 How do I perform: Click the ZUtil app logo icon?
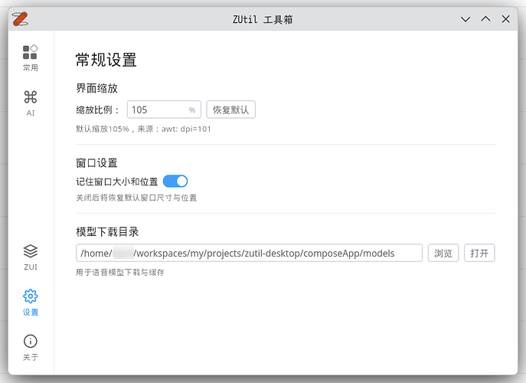tap(20, 19)
